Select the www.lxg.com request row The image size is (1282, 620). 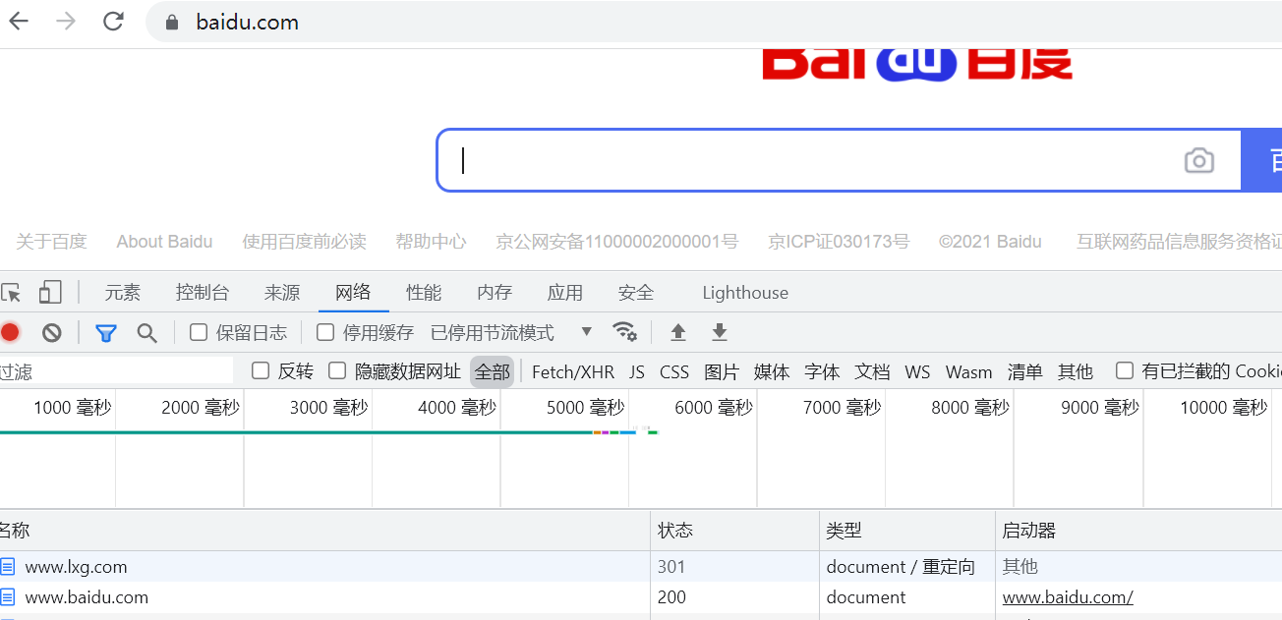(x=641, y=567)
